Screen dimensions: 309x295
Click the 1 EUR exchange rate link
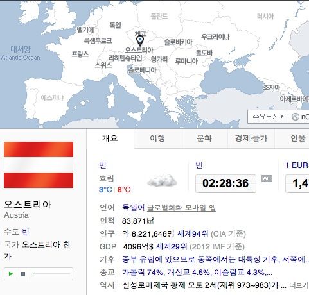297,165
